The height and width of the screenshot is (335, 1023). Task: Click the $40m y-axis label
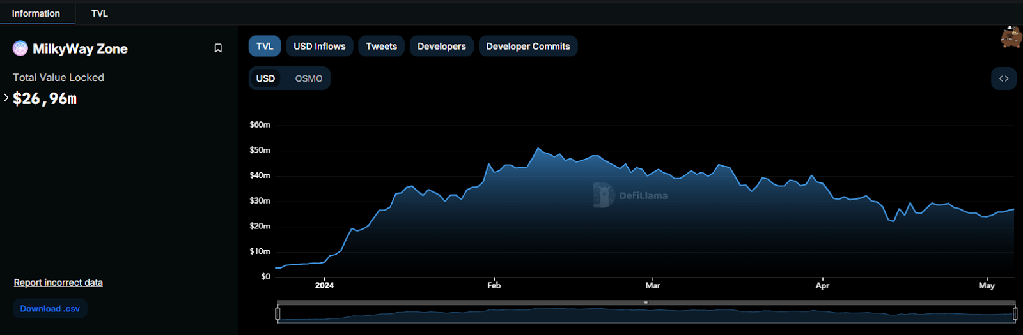coord(260,175)
